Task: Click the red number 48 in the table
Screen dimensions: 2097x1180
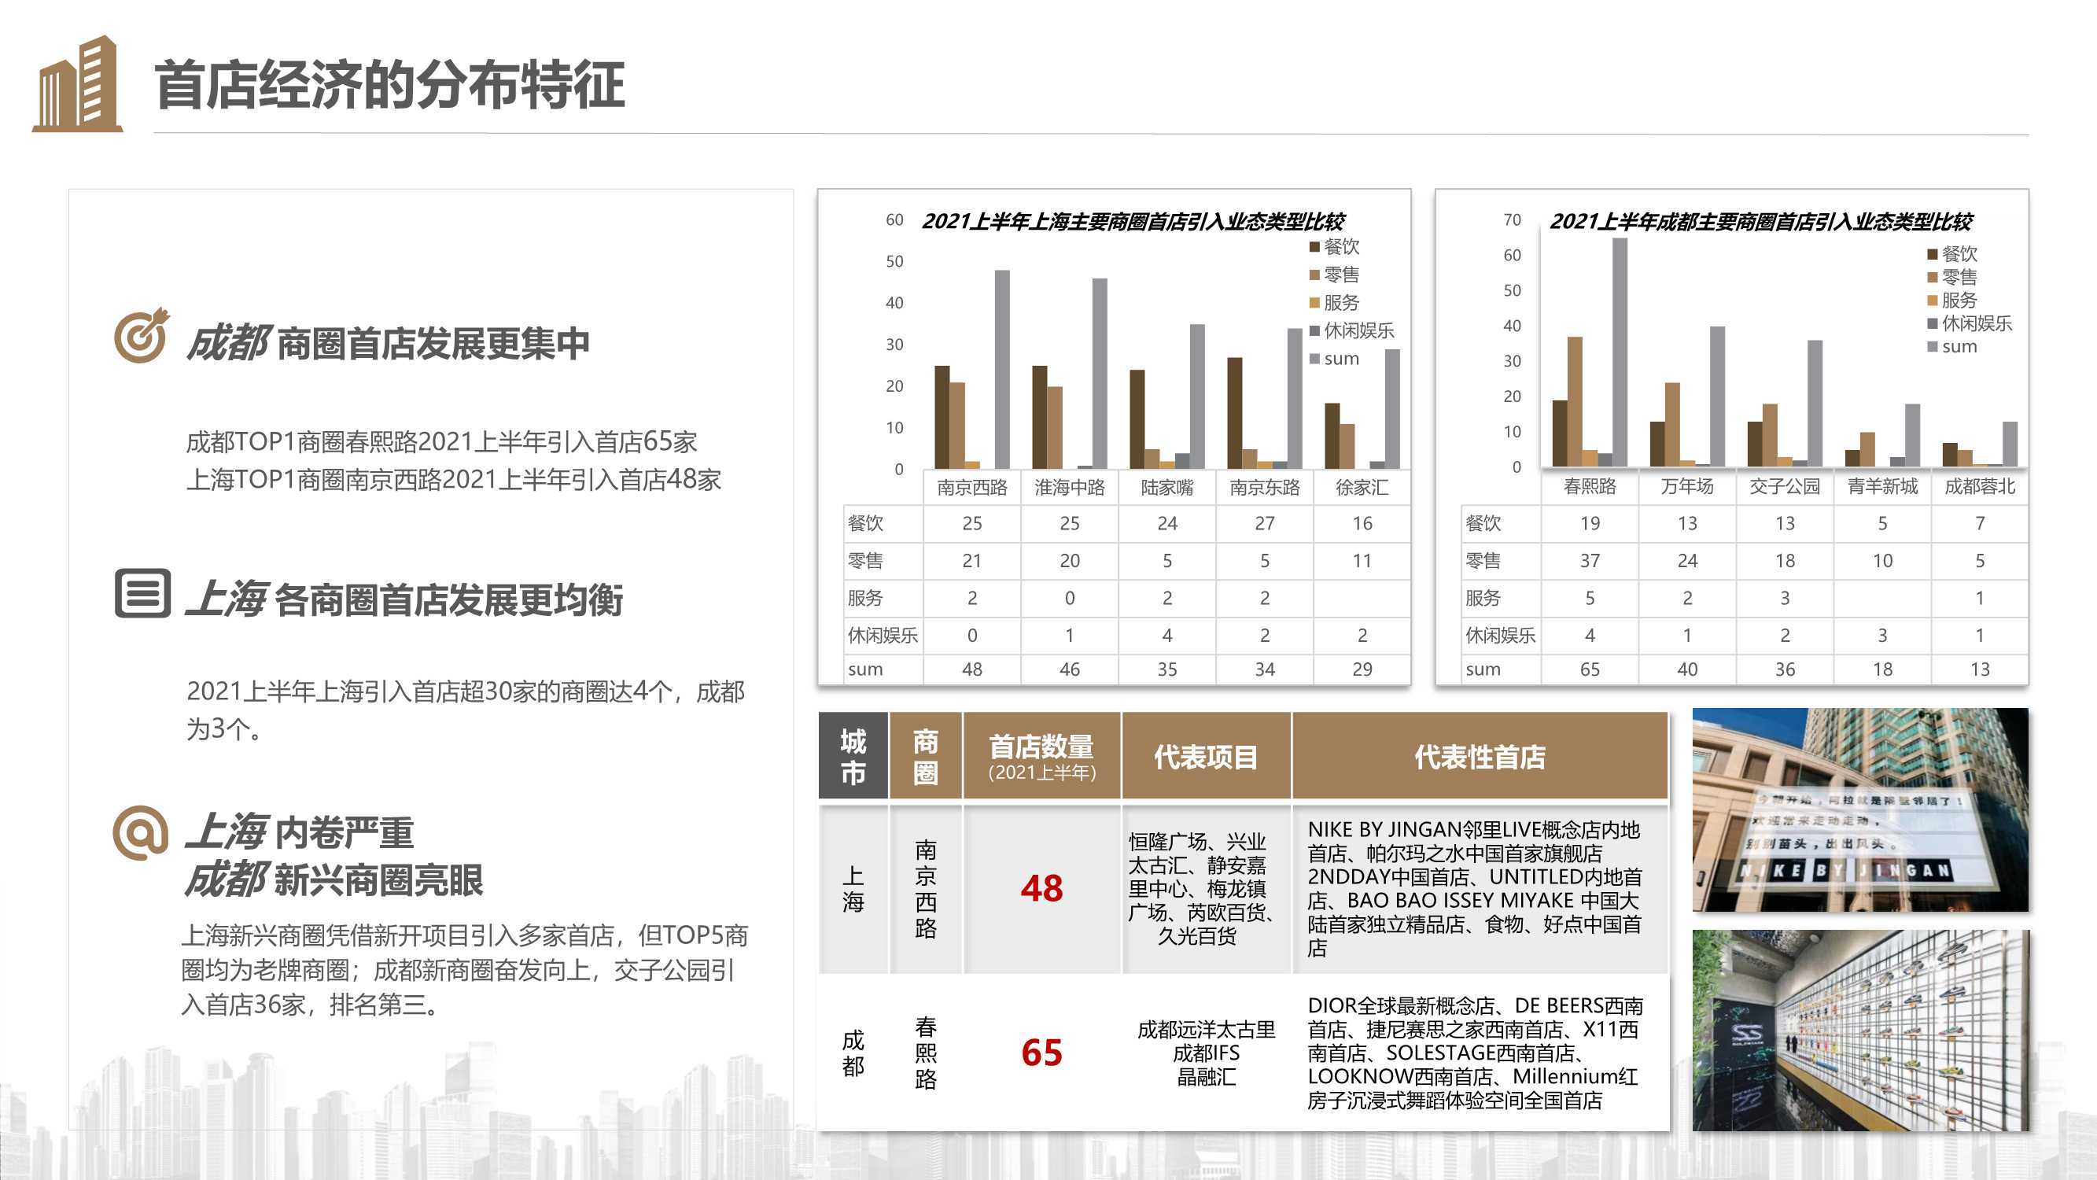Action: coord(1042,888)
